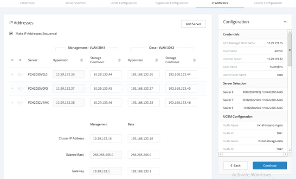Click drag handle icon for FCH2030V0L0 row
The image size is (296, 179).
pyautogui.click(x=12, y=74)
